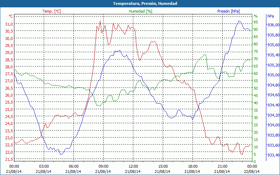
Task: Click green humidity axis value "90"
Action: (256, 29)
